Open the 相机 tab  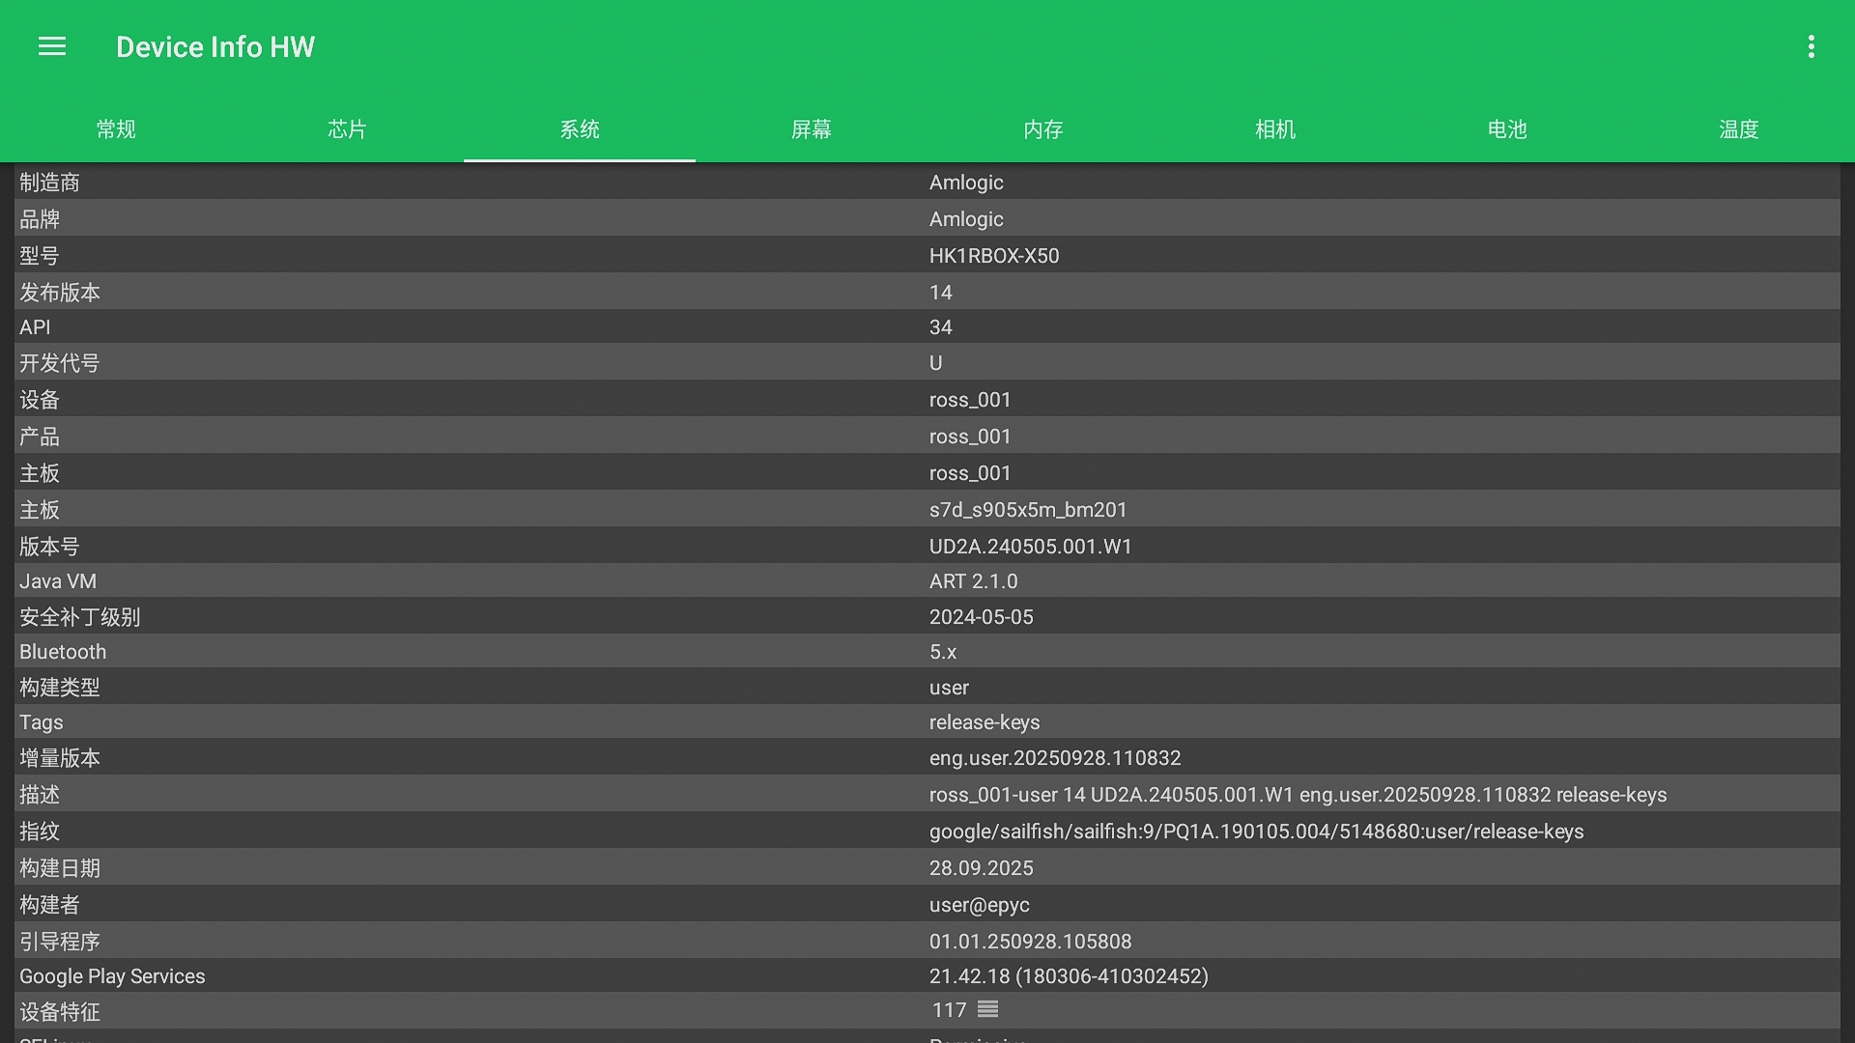pyautogui.click(x=1275, y=129)
